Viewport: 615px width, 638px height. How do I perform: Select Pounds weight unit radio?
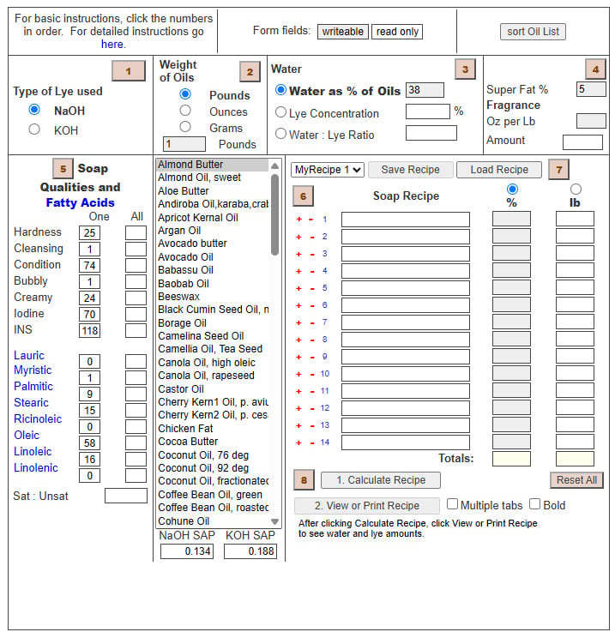(x=185, y=94)
